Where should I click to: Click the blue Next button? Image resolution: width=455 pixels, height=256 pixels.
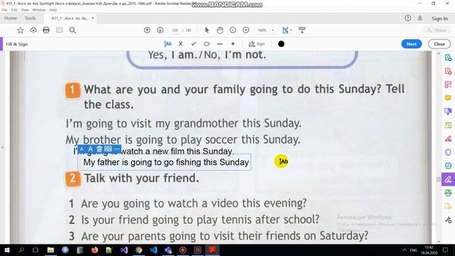tap(411, 44)
